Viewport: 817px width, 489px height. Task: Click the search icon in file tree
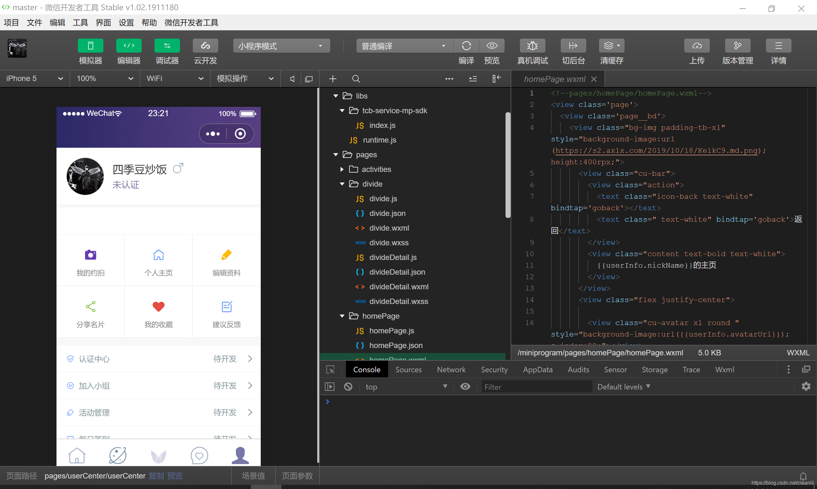356,79
